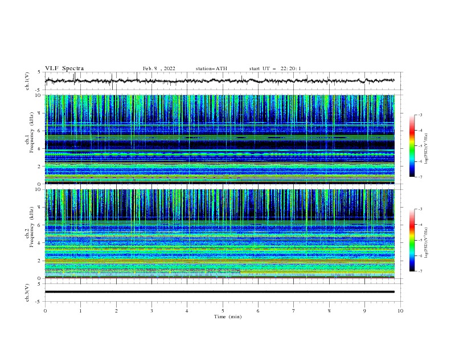
Task: Click the "1" minute tick label
Action: 81,311
